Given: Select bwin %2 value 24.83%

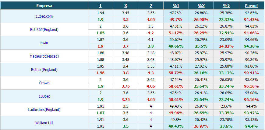Looking at the screenshot, I should coord(226,46).
